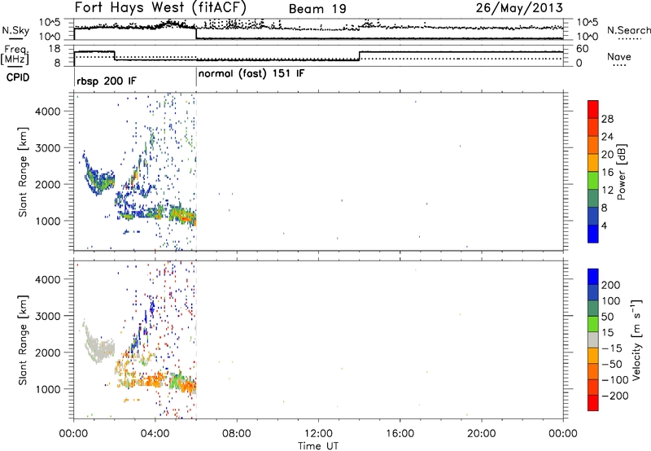
Task: Click the 'rbsp 200 IF' mode label
Action: point(107,81)
